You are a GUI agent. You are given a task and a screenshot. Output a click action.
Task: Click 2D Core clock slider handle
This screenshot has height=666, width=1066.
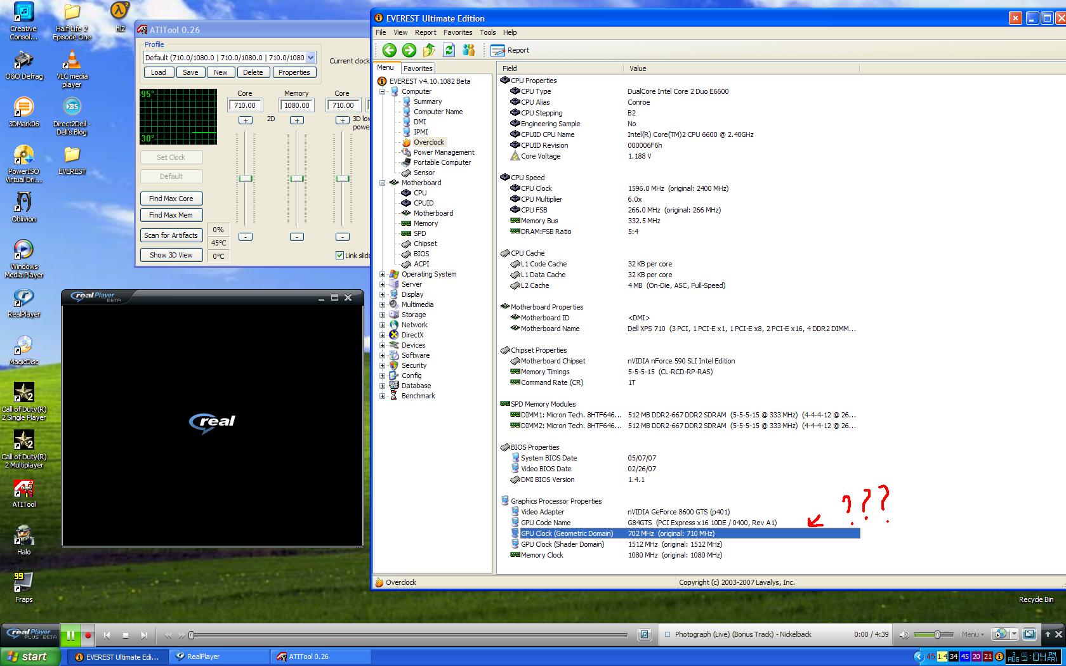(x=246, y=178)
